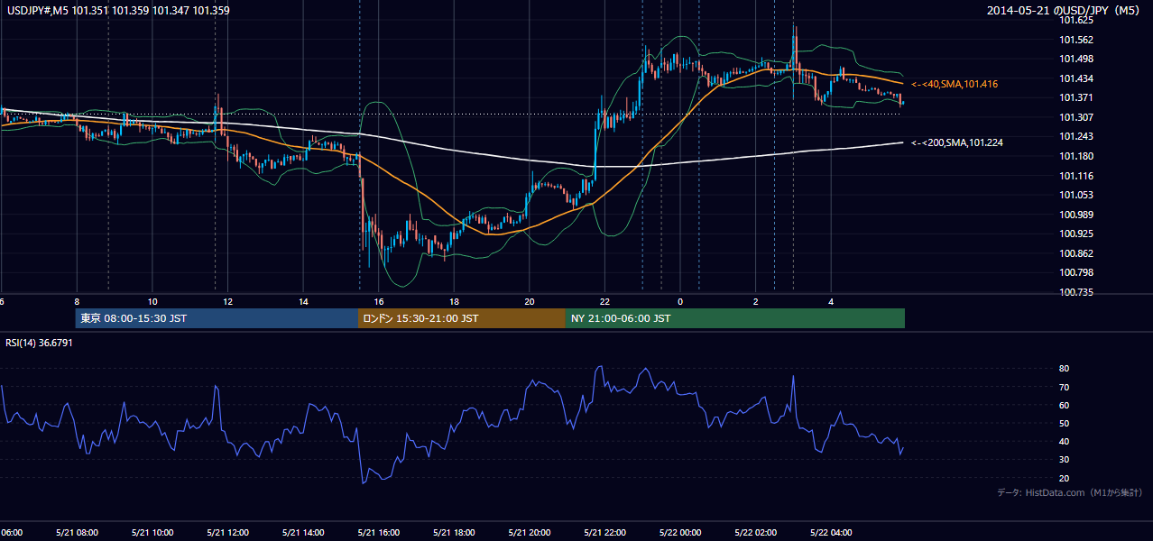Click hour marker 18 above session bars
This screenshot has height=541, width=1153.
pos(454,301)
